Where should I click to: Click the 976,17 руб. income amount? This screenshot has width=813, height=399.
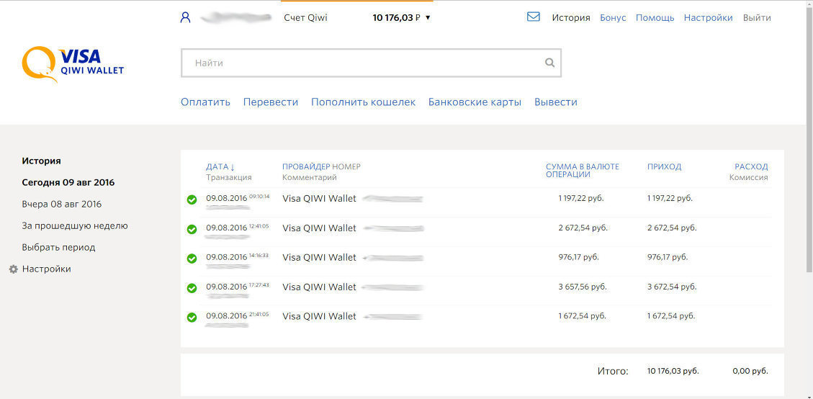tap(668, 257)
